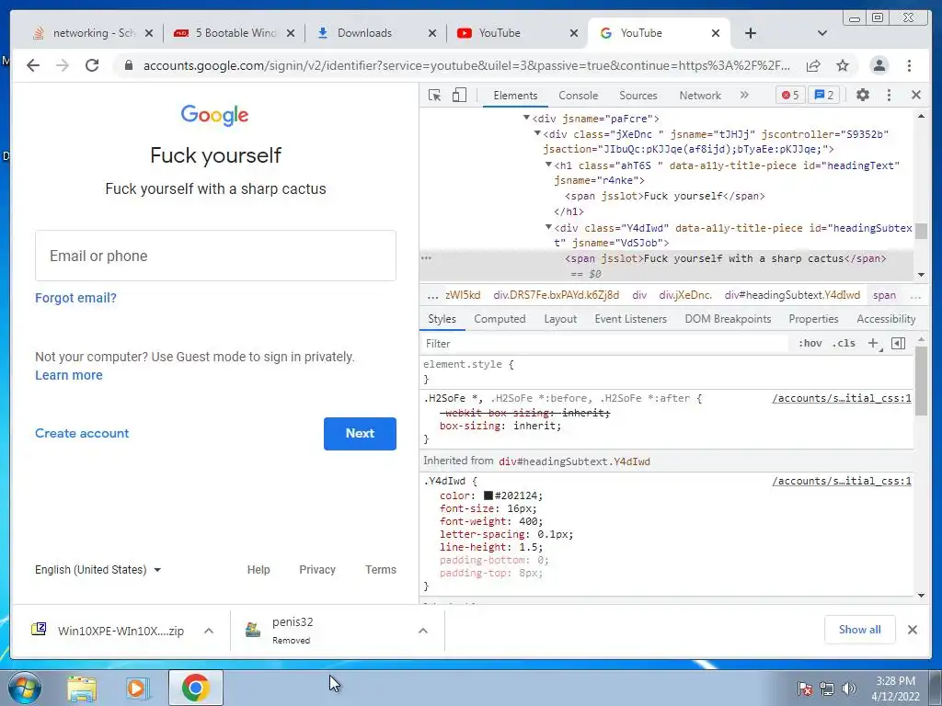
Task: Toggle the :hov element state panel
Action: pos(810,344)
